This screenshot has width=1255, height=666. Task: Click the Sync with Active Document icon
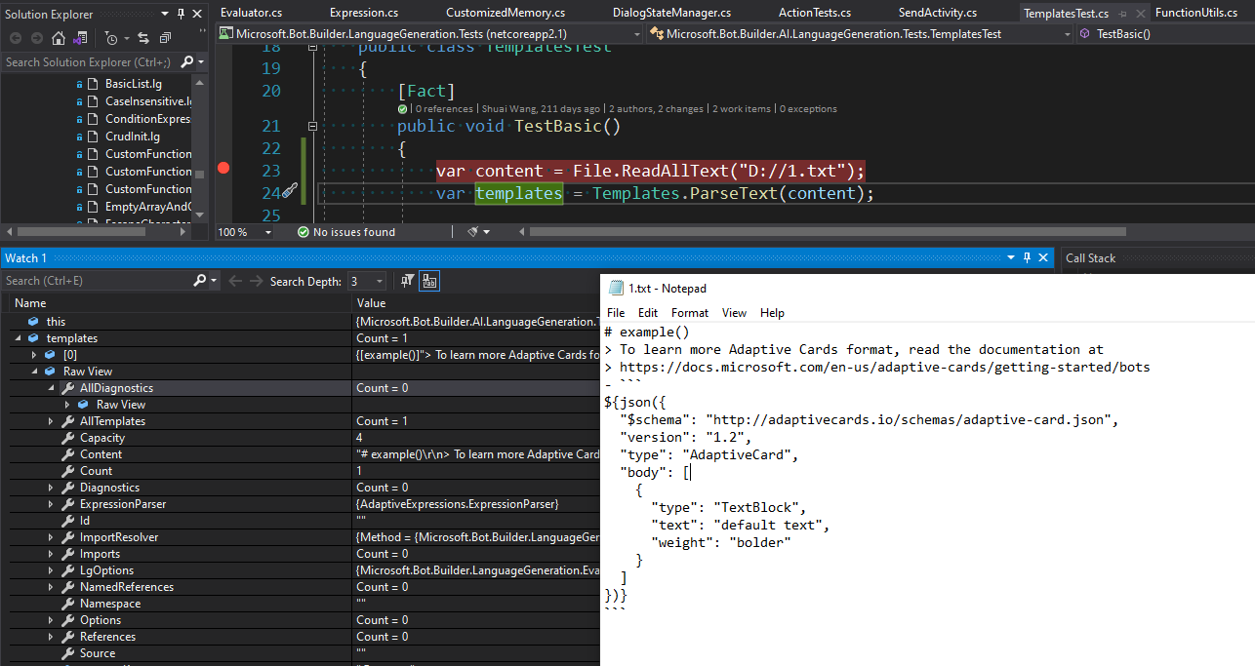point(143,37)
